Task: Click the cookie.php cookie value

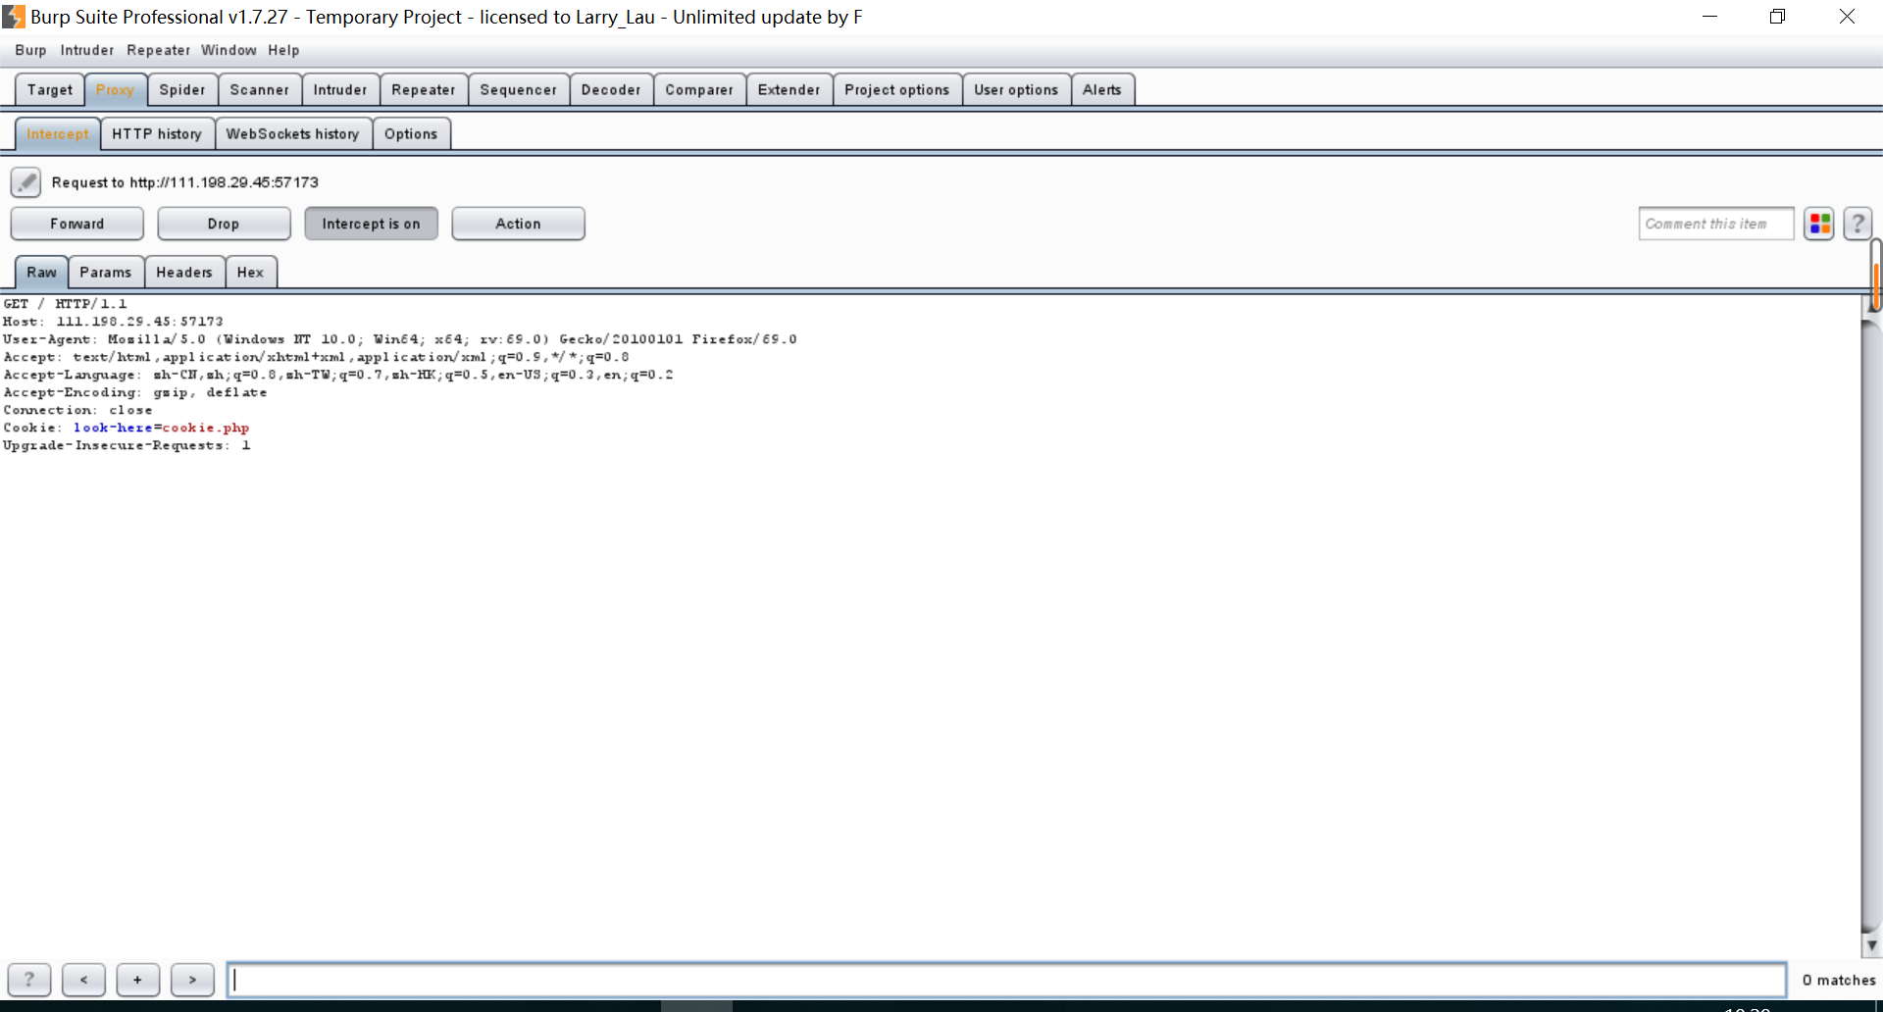Action: click(x=206, y=428)
